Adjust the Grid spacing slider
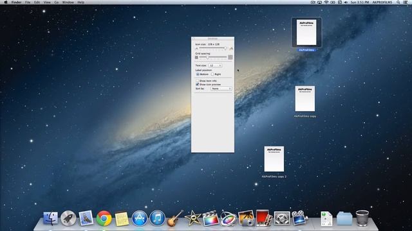This screenshot has width=412, height=231. 213,57
